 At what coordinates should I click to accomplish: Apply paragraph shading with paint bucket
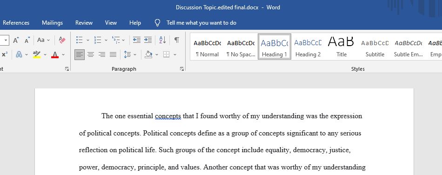pos(148,54)
